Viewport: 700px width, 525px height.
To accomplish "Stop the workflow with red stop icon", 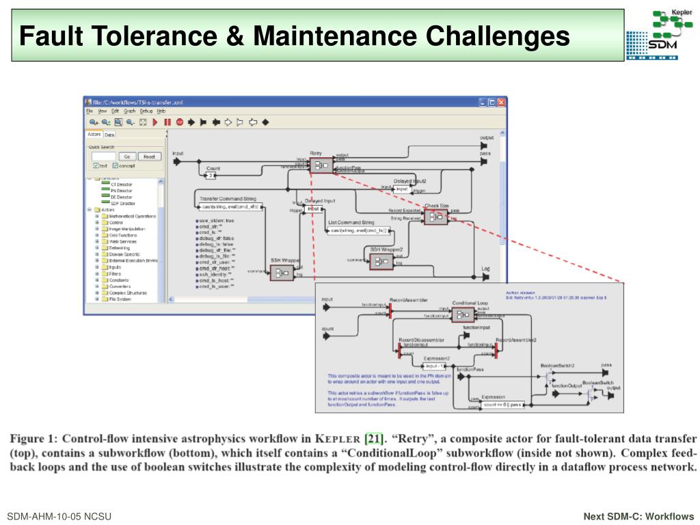I will point(180,122).
